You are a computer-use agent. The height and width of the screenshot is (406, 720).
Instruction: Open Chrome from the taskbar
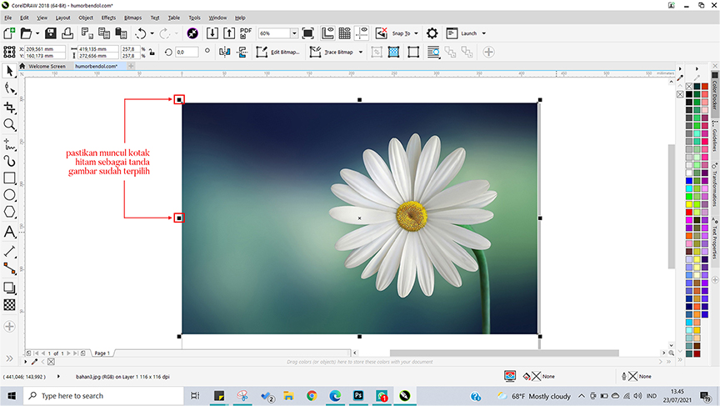click(x=312, y=396)
